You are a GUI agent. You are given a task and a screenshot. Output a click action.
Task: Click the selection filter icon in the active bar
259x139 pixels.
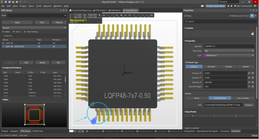(x=99, y=15)
